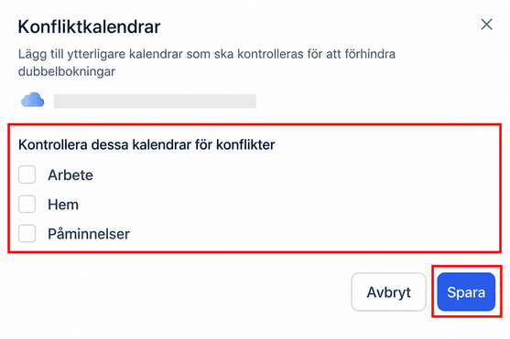Enable the Arbete calendar checkbox
Screen dimensions: 510x339
pyautogui.click(x=27, y=175)
